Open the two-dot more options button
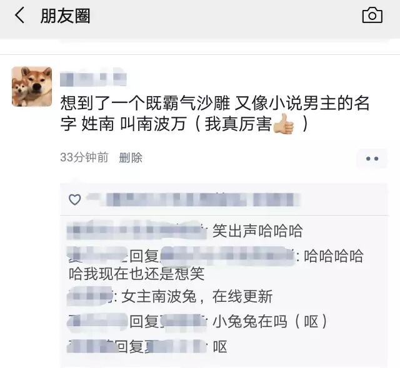400x368 pixels. point(372,158)
